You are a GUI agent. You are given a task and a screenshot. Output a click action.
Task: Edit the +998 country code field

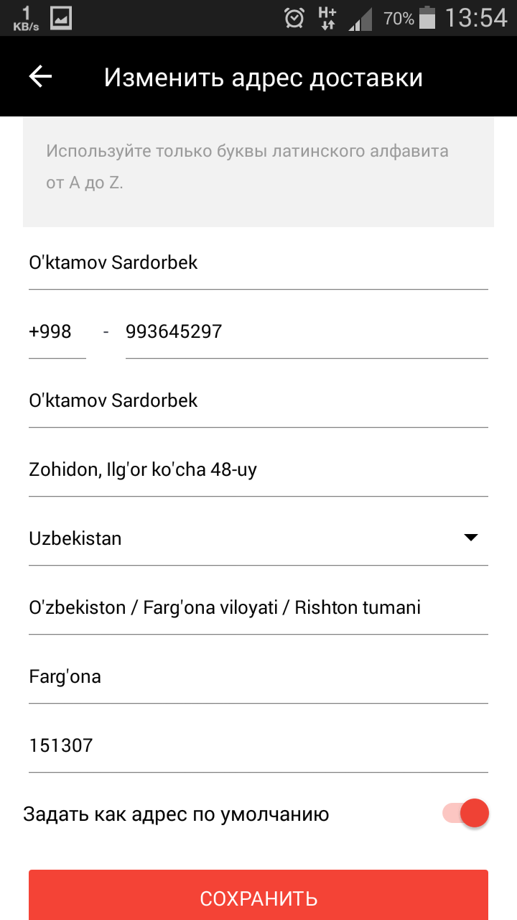[x=57, y=331]
